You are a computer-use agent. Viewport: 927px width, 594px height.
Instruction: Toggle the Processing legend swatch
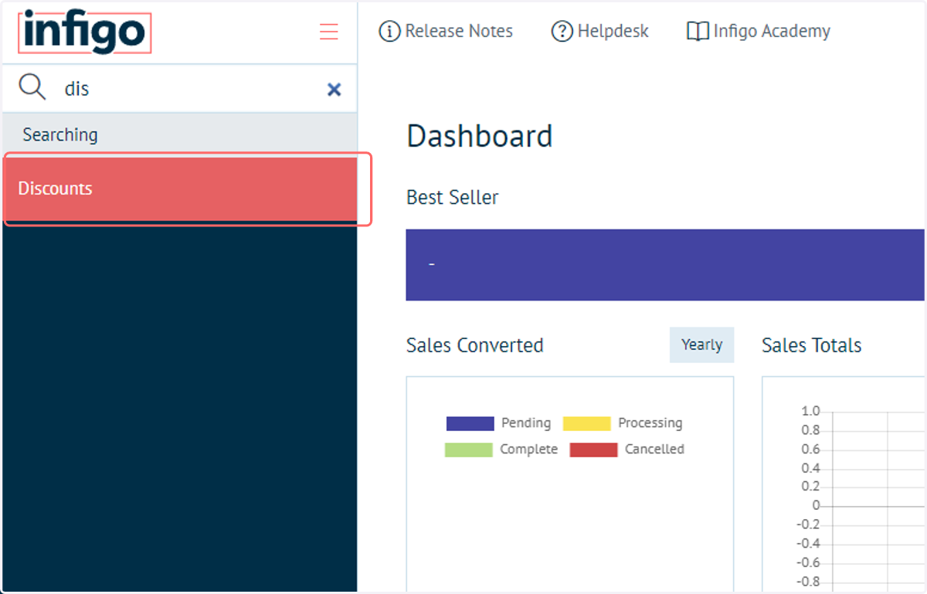[x=586, y=423]
